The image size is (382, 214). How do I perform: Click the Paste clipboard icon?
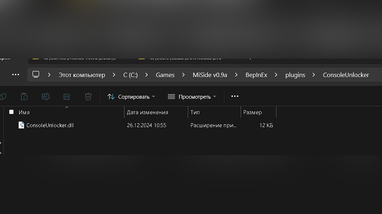pyautogui.click(x=24, y=96)
